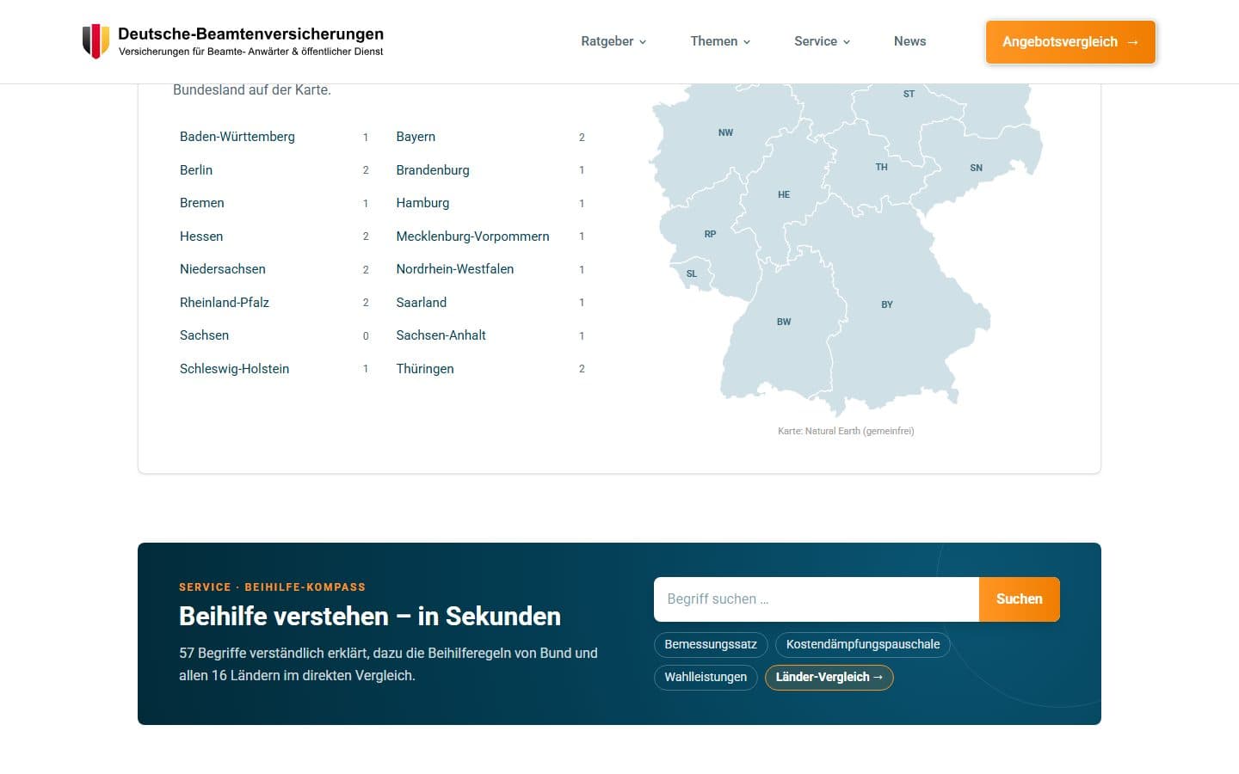Open Mecklenburg-Vorpommern entry

[x=490, y=236]
